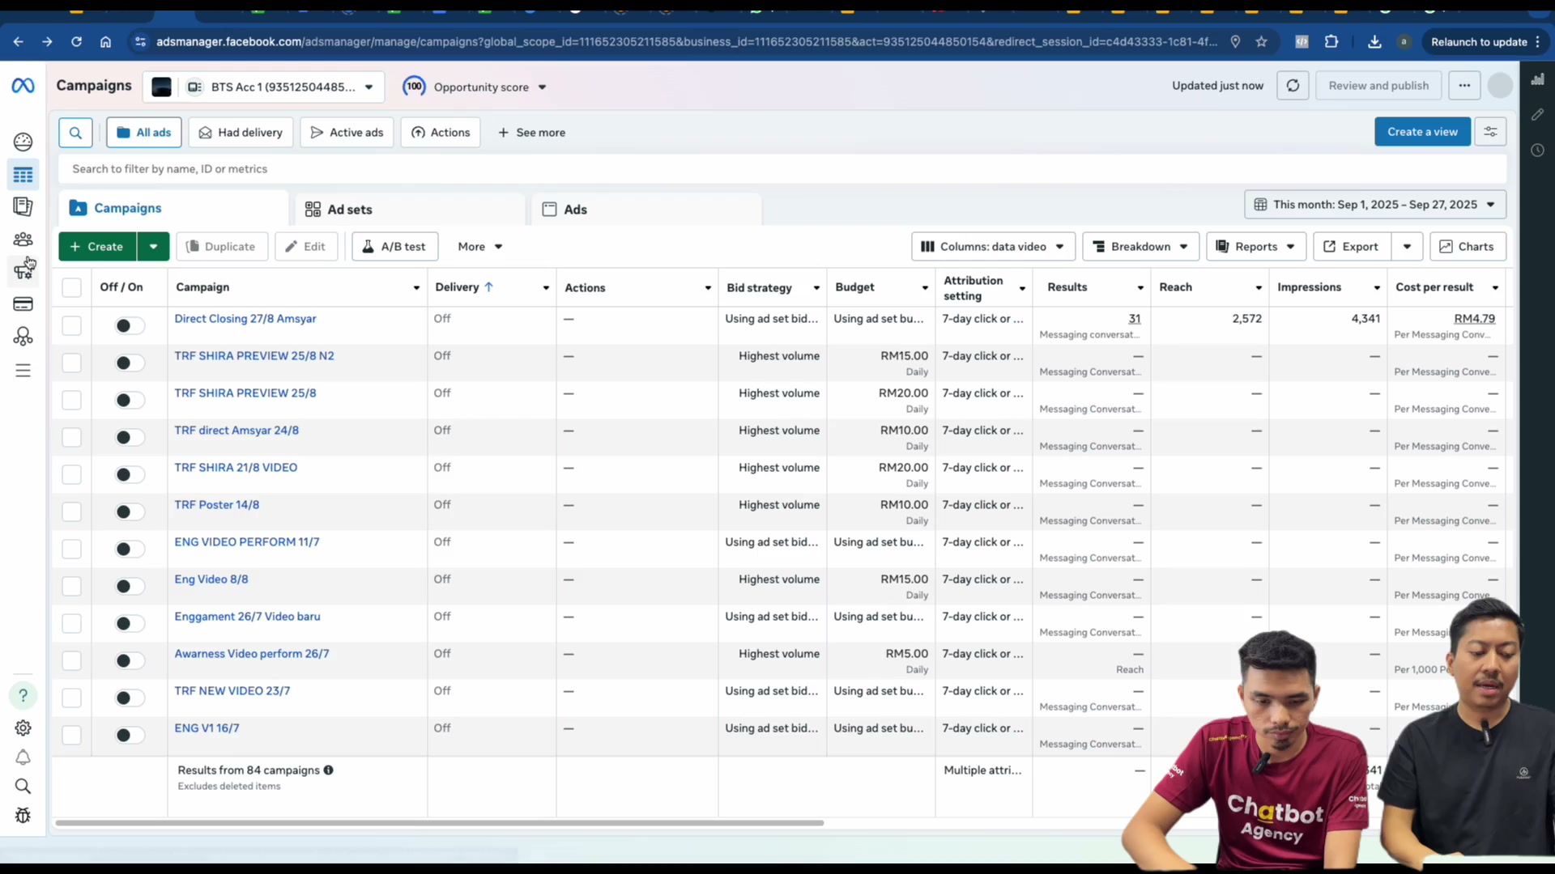Open the Charts button

(1468, 247)
